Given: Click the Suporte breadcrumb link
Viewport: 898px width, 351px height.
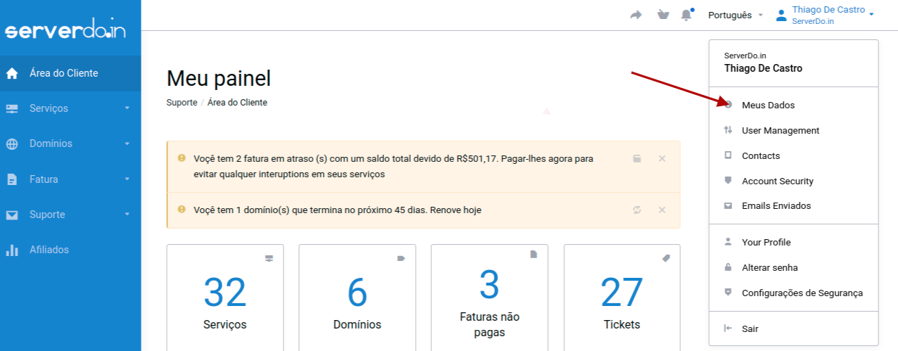Looking at the screenshot, I should [181, 103].
